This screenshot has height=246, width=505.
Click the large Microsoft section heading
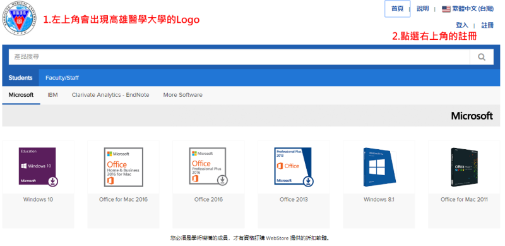(x=472, y=116)
